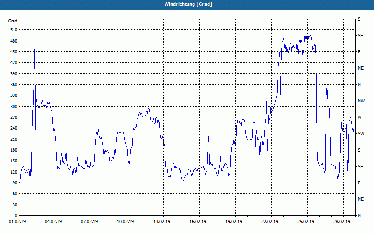Select the y-axis value '240'

tap(14, 128)
